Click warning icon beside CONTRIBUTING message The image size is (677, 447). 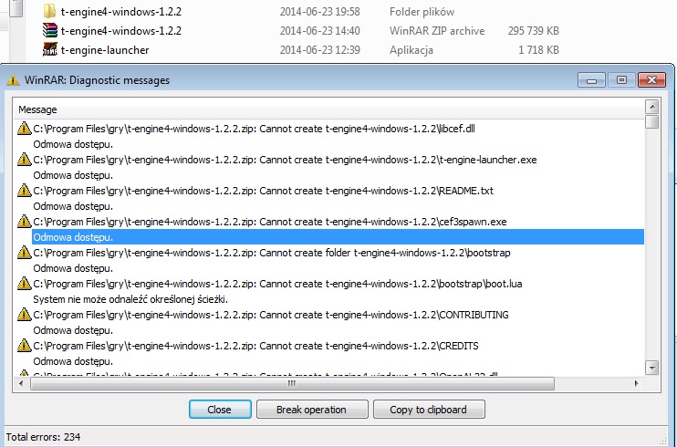tap(24, 315)
